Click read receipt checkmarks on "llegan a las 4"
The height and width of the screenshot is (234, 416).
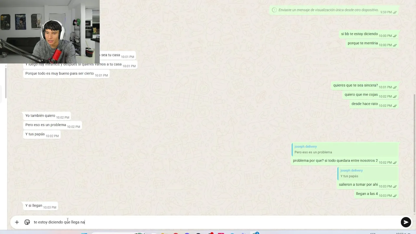[x=395, y=196]
